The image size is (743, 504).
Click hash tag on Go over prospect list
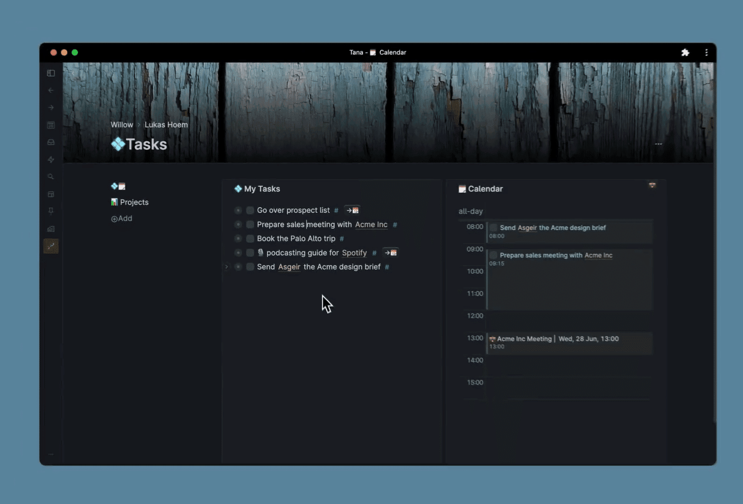336,210
